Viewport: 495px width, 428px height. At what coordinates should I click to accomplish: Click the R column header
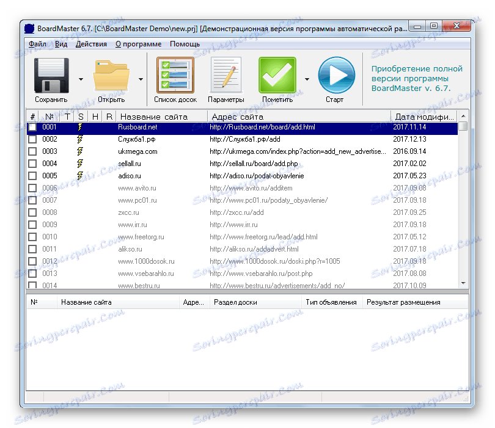(109, 117)
